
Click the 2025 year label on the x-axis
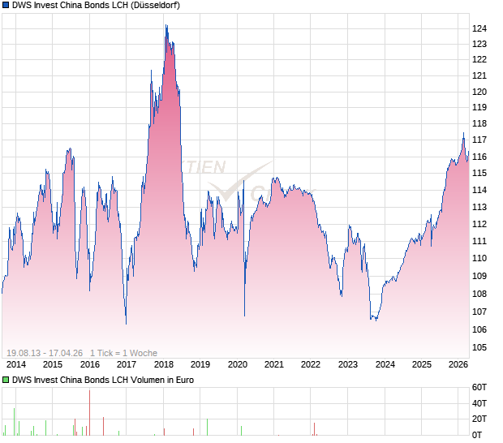(x=422, y=365)
